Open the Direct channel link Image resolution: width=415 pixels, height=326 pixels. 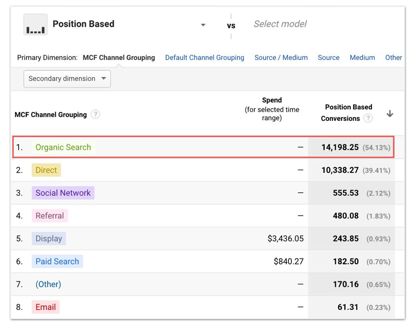46,170
